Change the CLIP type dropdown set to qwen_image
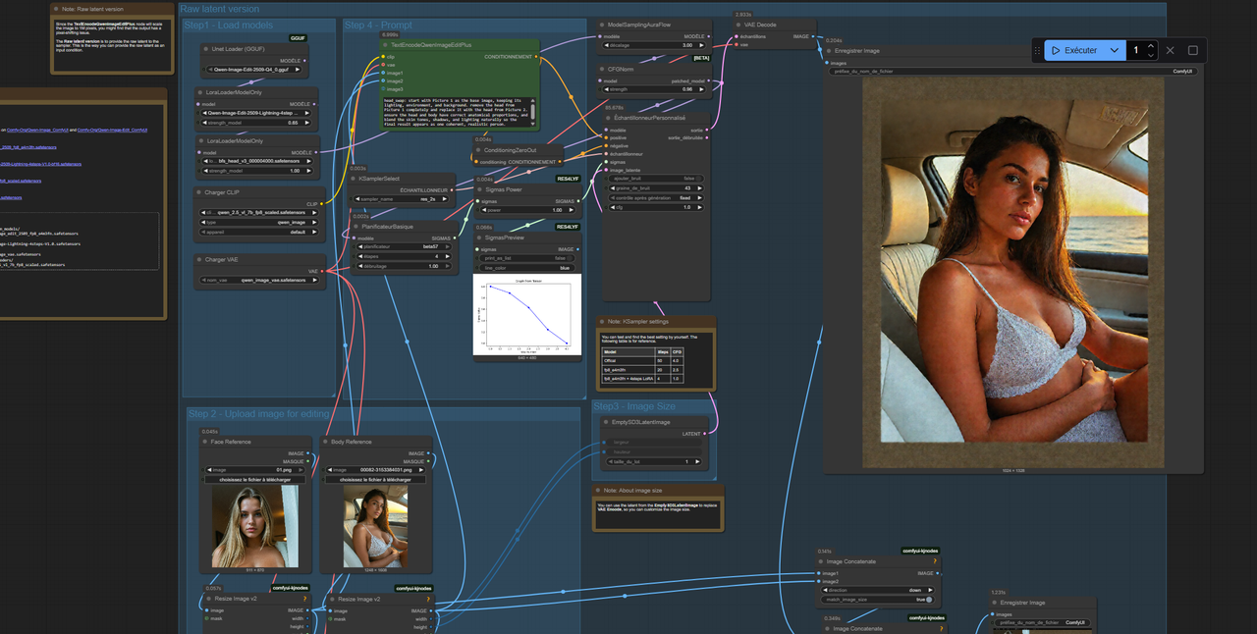The width and height of the screenshot is (1257, 634). click(x=258, y=222)
